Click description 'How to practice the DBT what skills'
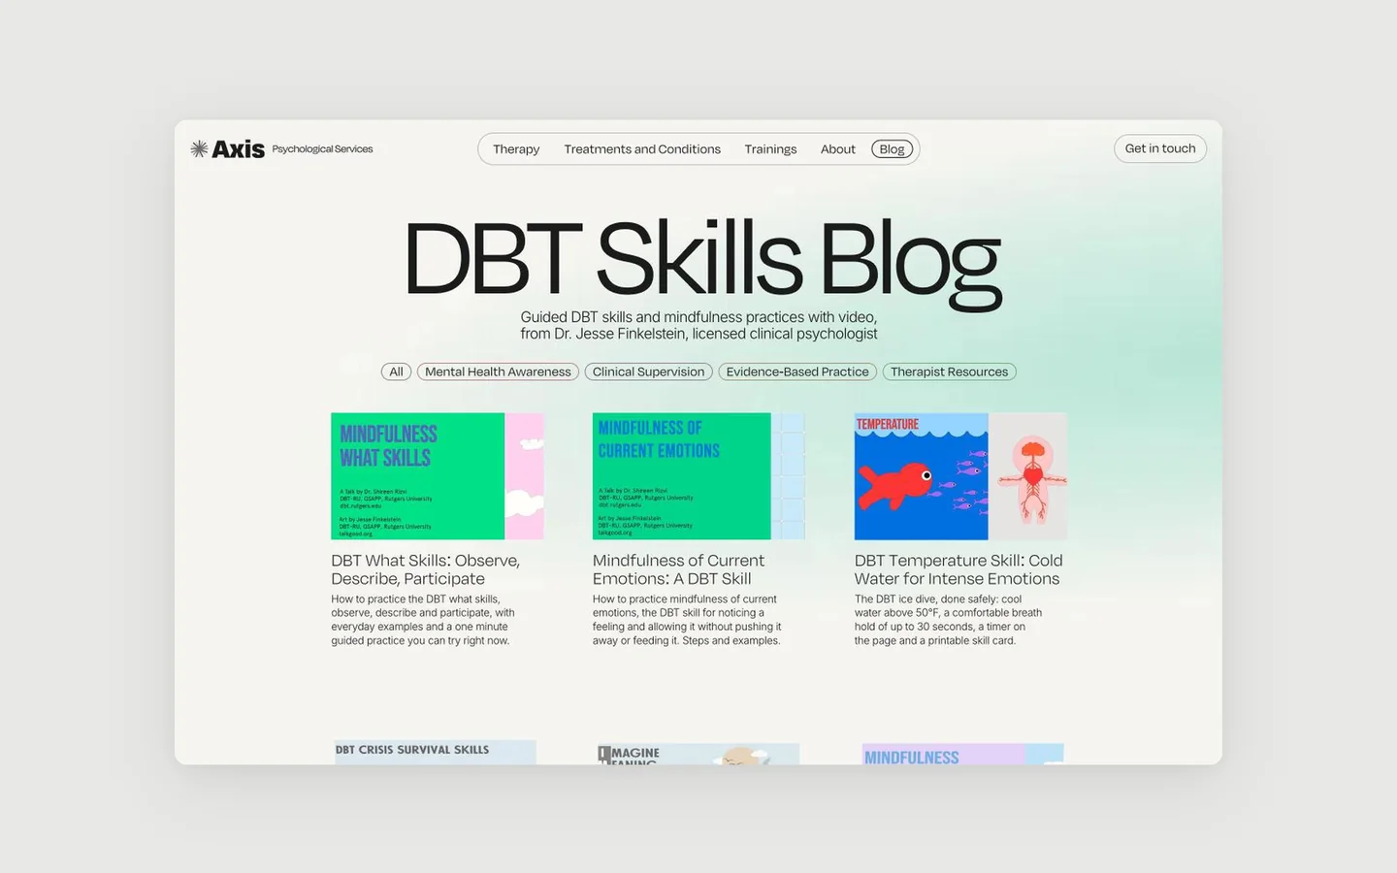This screenshot has width=1397, height=873. [x=423, y=620]
